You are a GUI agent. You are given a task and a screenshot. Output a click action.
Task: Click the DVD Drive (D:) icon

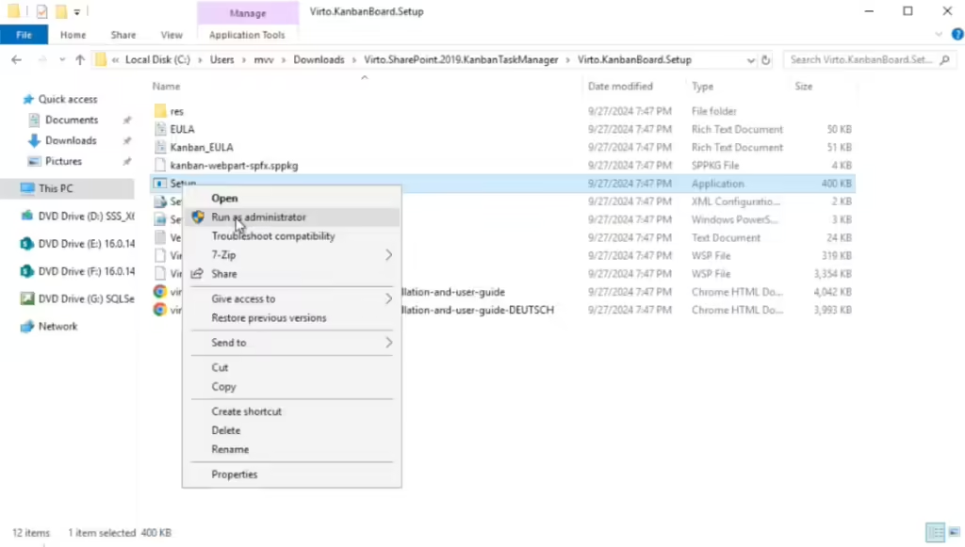tap(26, 216)
